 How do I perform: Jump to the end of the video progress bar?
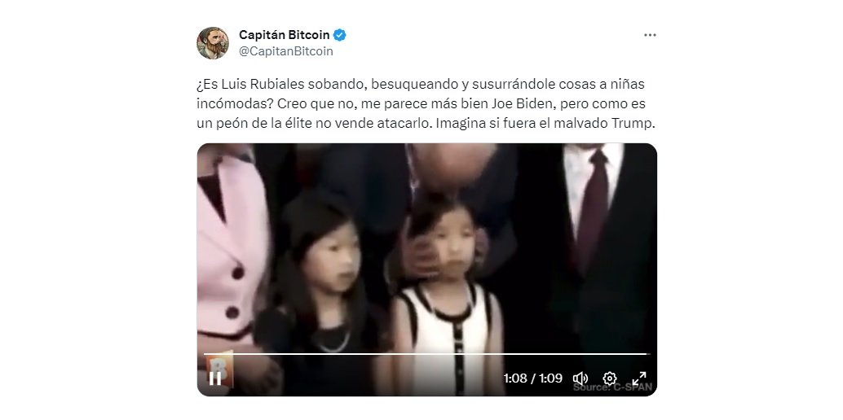tap(648, 354)
